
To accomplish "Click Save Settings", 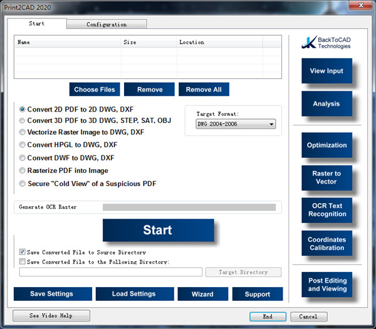I will 53,294.
